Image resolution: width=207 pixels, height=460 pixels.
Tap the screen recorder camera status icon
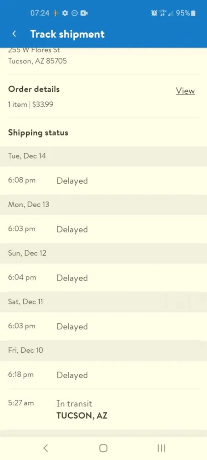(x=84, y=13)
